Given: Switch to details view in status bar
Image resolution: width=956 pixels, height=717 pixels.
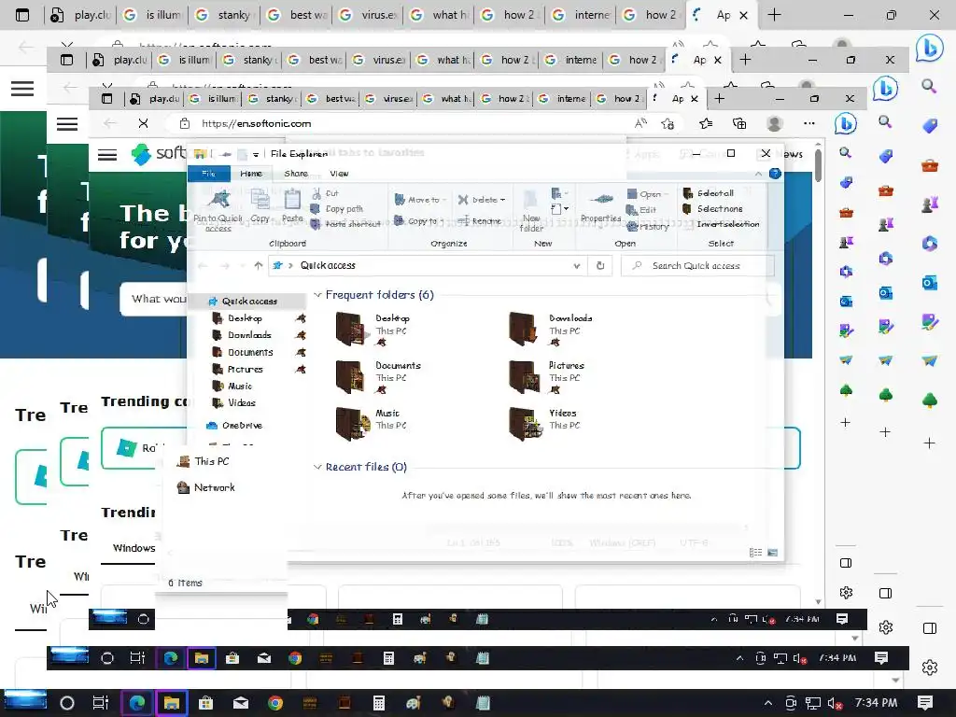Looking at the screenshot, I should click(x=756, y=553).
